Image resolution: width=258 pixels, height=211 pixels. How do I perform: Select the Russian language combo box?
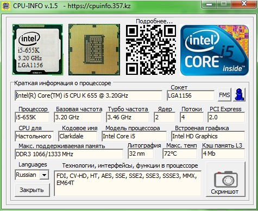tap(32, 175)
